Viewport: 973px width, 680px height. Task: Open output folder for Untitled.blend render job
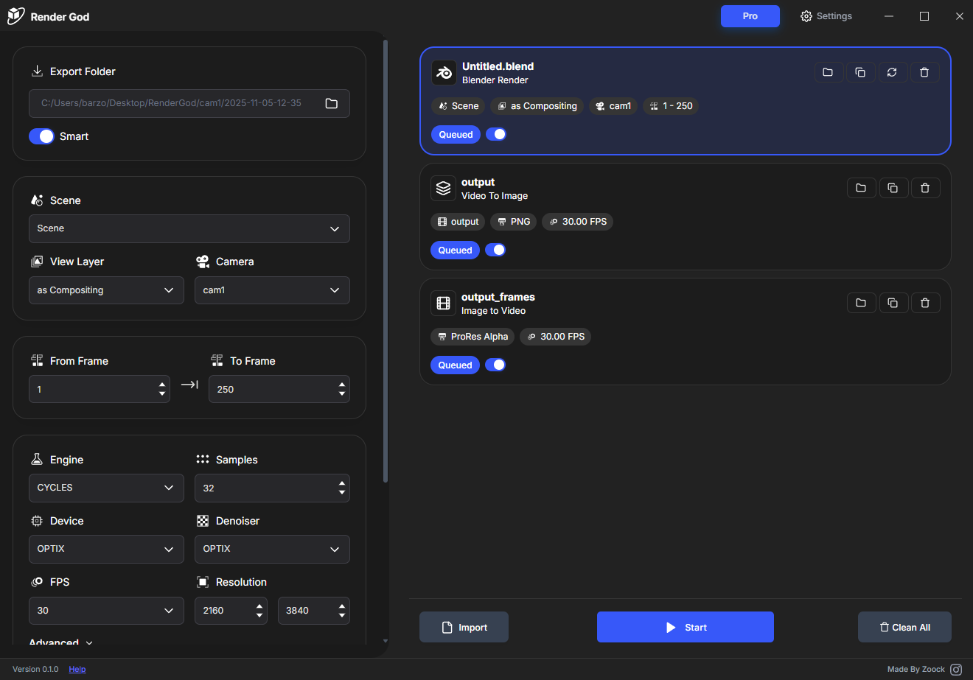(x=829, y=71)
